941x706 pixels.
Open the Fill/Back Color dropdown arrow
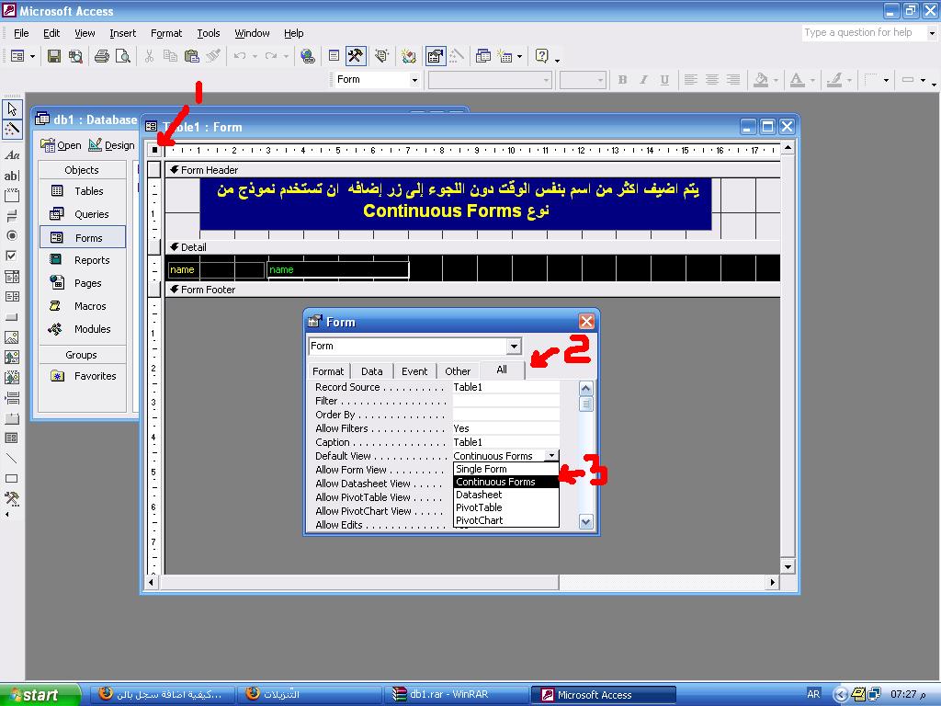776,80
